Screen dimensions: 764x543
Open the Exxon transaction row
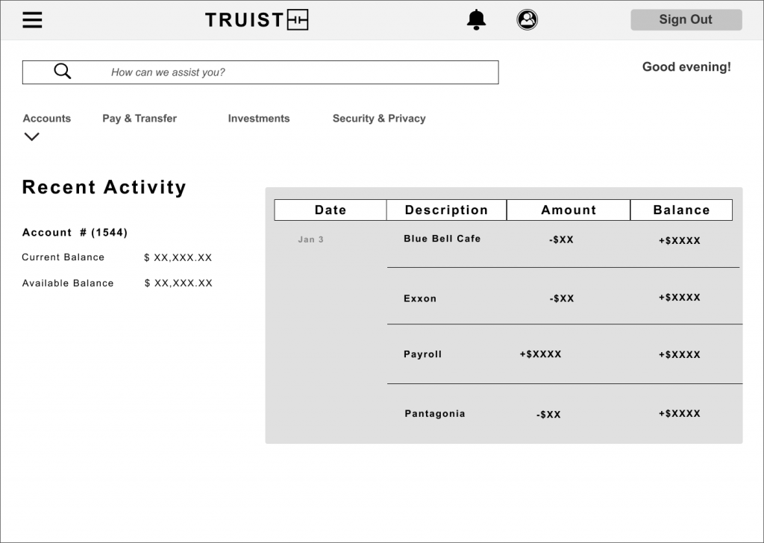[420, 298]
